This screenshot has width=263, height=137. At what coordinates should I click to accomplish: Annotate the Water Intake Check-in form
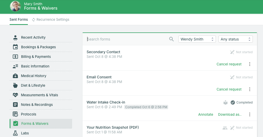pos(205,114)
